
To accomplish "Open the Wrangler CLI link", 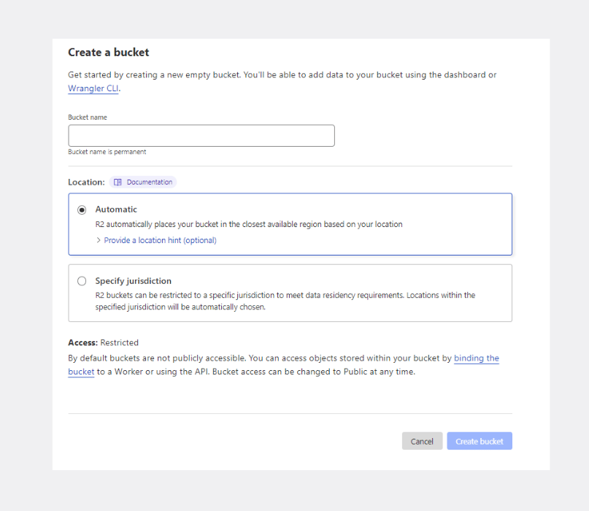I will pos(93,88).
